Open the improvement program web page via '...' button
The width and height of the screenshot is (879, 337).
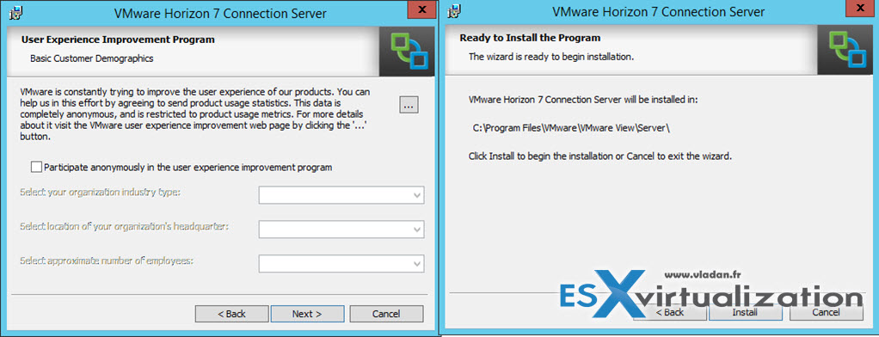click(409, 105)
